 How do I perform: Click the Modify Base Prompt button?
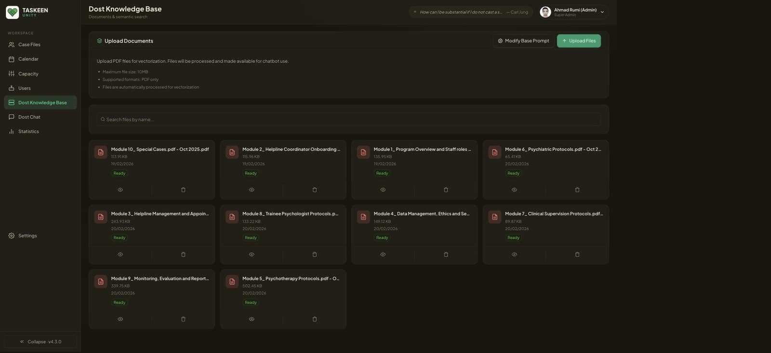(523, 41)
